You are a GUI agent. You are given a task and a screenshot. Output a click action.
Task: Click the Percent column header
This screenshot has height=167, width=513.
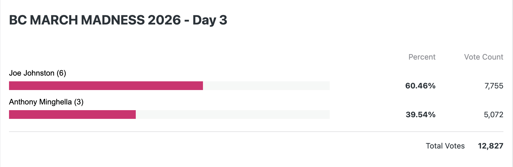coord(422,57)
